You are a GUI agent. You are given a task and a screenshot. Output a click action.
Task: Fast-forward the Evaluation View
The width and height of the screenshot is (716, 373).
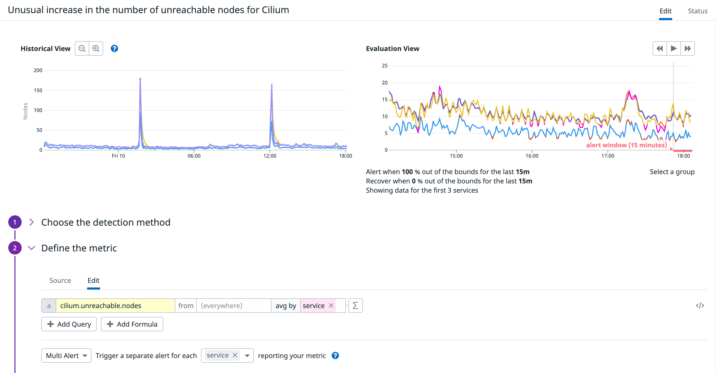pos(688,48)
